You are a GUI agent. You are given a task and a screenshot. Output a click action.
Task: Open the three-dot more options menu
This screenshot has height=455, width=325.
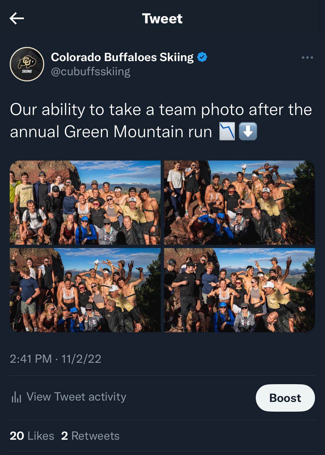pyautogui.click(x=307, y=57)
